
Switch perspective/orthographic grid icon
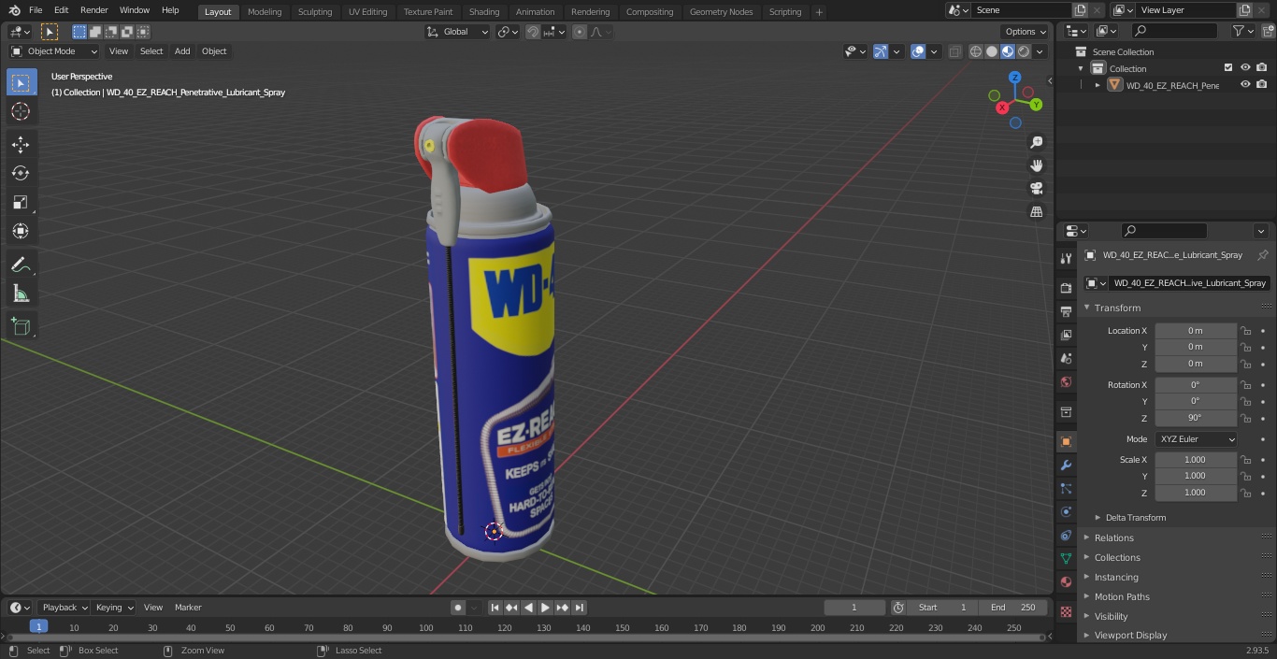(x=1036, y=211)
